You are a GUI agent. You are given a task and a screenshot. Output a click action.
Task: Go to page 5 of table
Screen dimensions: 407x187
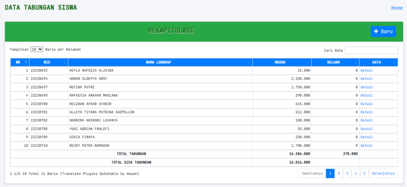[364, 173]
